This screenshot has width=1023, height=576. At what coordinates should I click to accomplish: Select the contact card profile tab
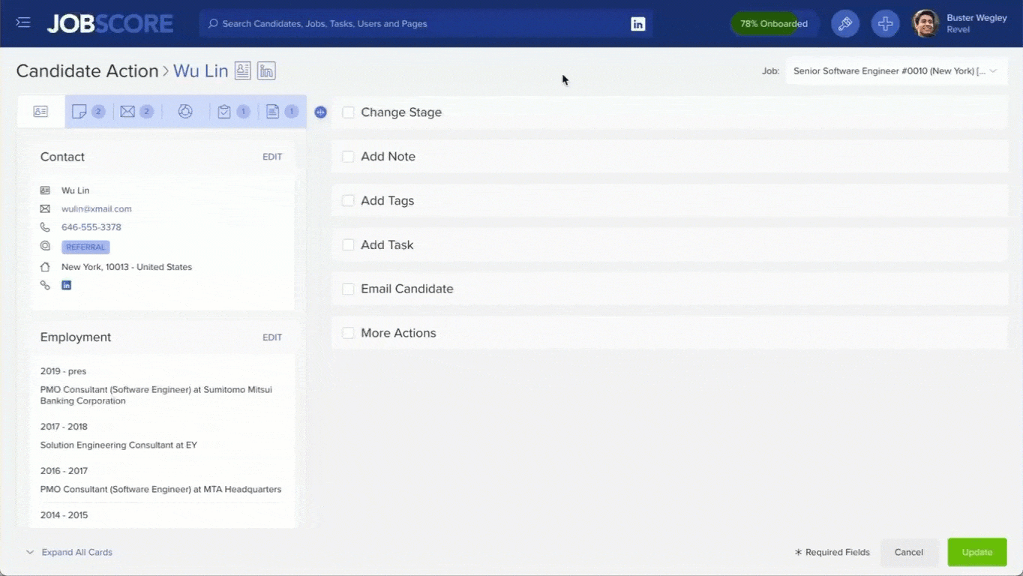(x=40, y=112)
